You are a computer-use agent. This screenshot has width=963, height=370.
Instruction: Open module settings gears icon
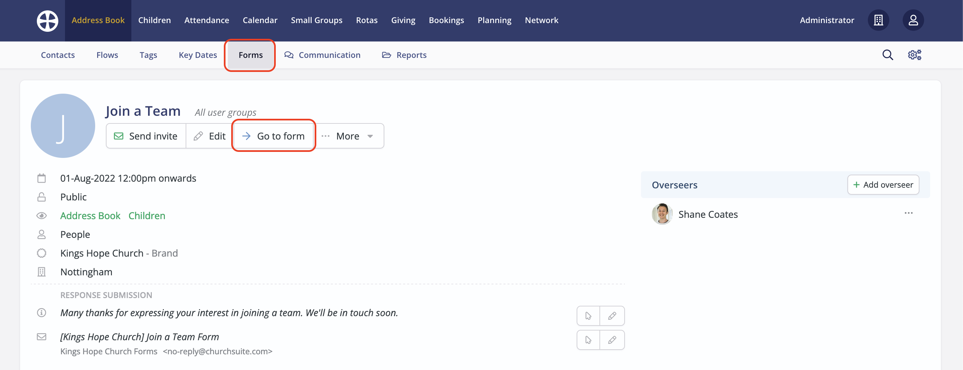point(914,55)
